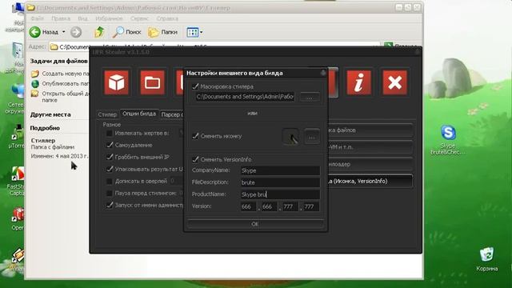Click Создать новую папку task link
The height and width of the screenshot is (288, 512).
61,74
